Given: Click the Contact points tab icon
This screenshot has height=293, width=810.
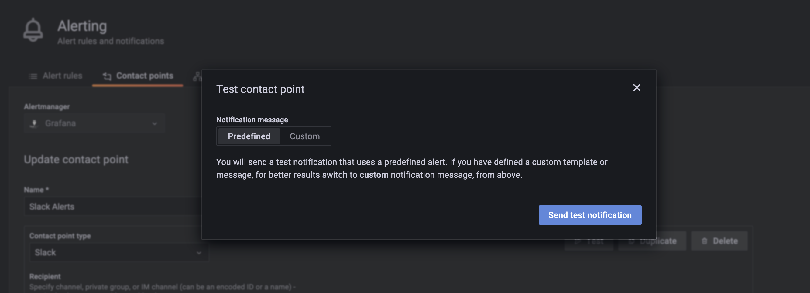Looking at the screenshot, I should point(107,76).
